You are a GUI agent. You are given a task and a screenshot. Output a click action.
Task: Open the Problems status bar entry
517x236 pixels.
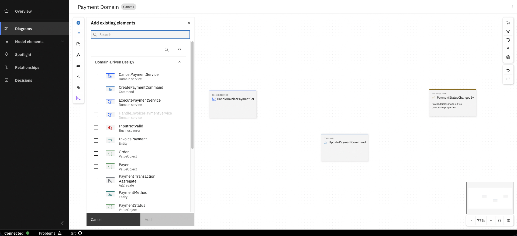click(x=50, y=233)
